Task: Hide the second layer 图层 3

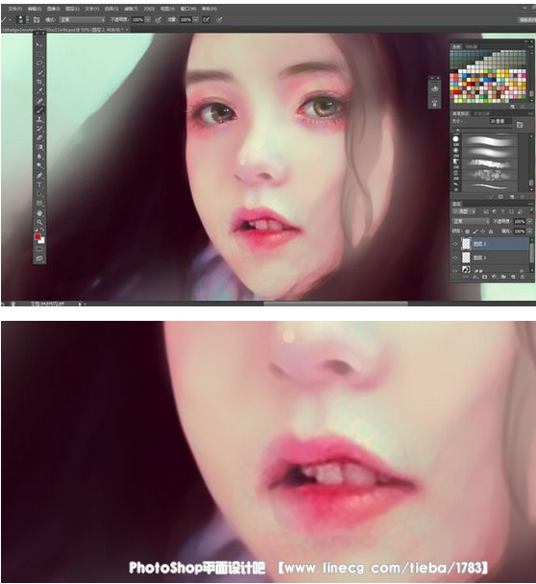Action: pyautogui.click(x=455, y=257)
